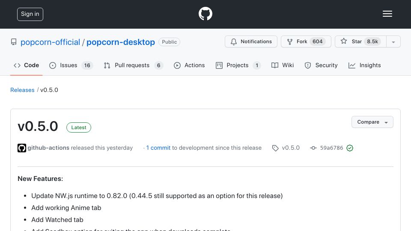Screen dimensions: 411x231
Task: Open the Compare dropdown
Action: pos(372,122)
